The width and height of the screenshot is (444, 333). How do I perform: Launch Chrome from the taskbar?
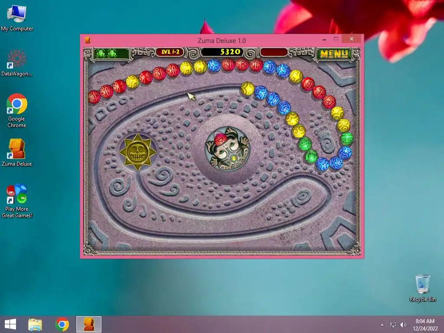62,324
